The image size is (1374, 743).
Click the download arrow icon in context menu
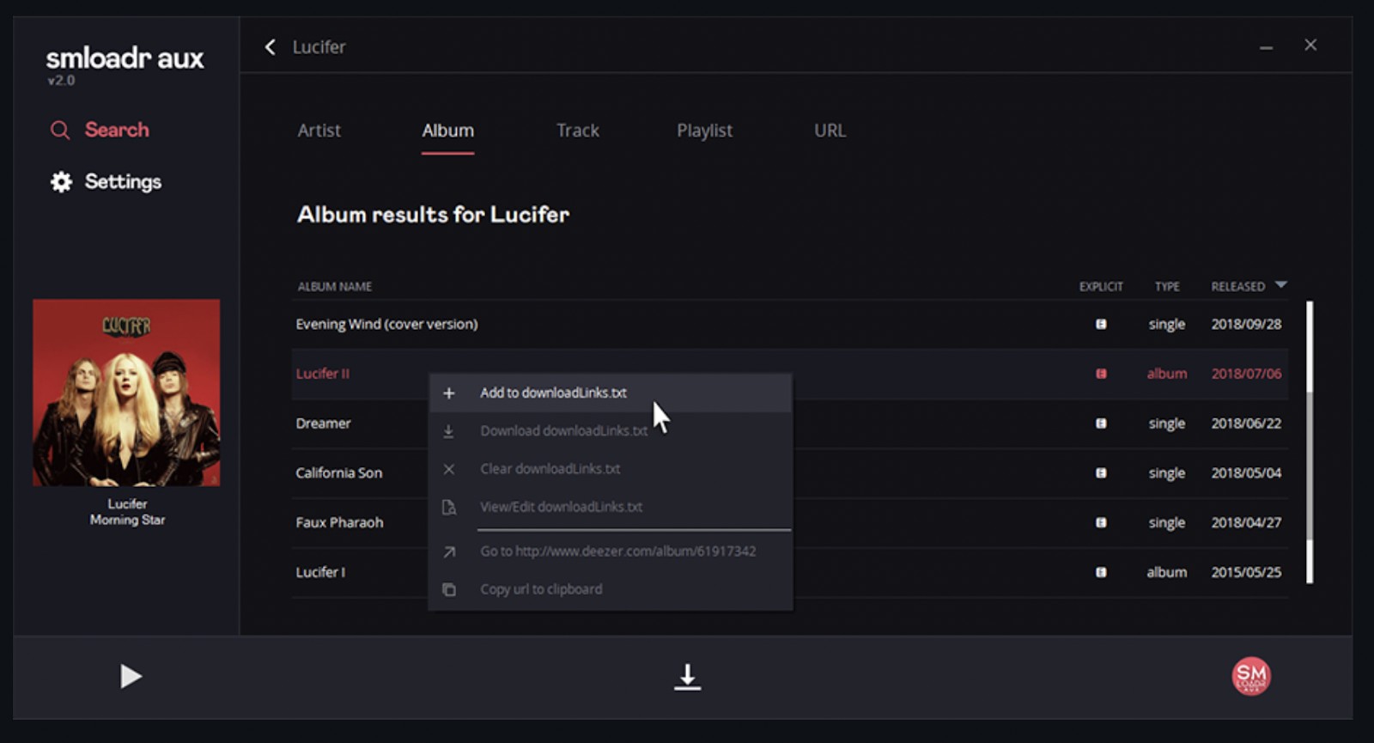point(448,431)
